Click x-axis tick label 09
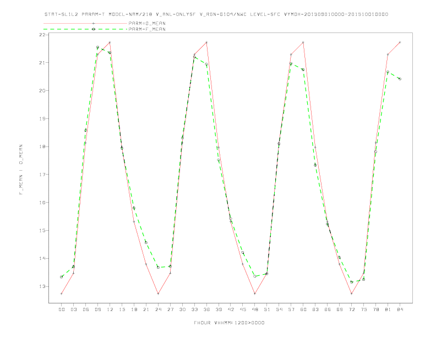Screen dimensions: 436x337 coord(97,309)
